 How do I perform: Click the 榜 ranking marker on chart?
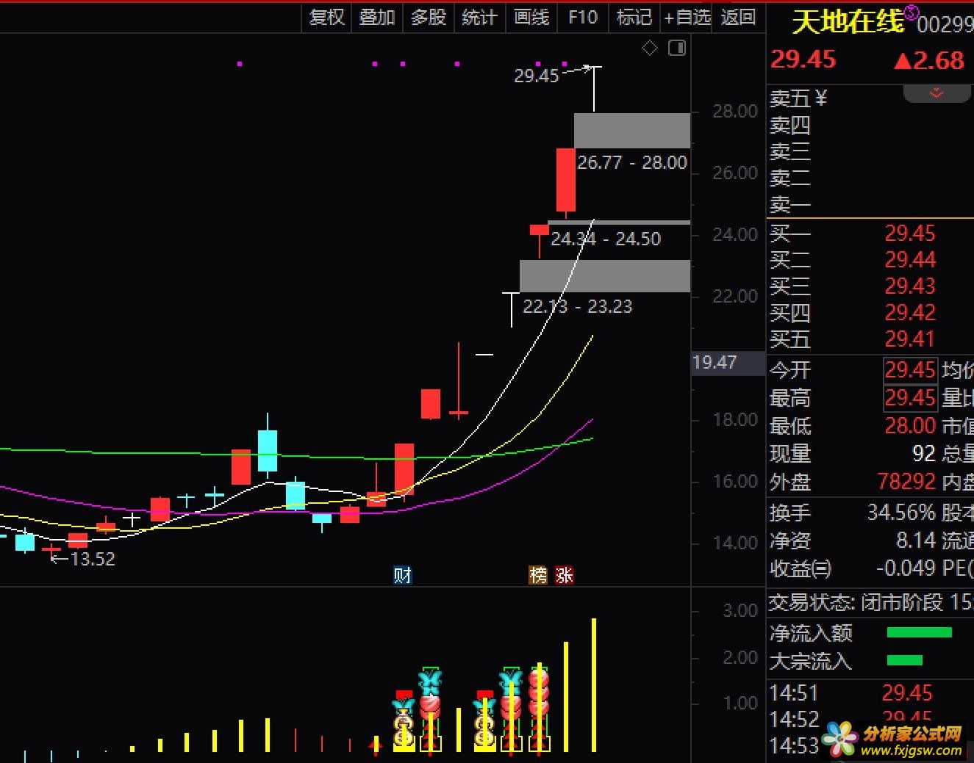[x=538, y=575]
